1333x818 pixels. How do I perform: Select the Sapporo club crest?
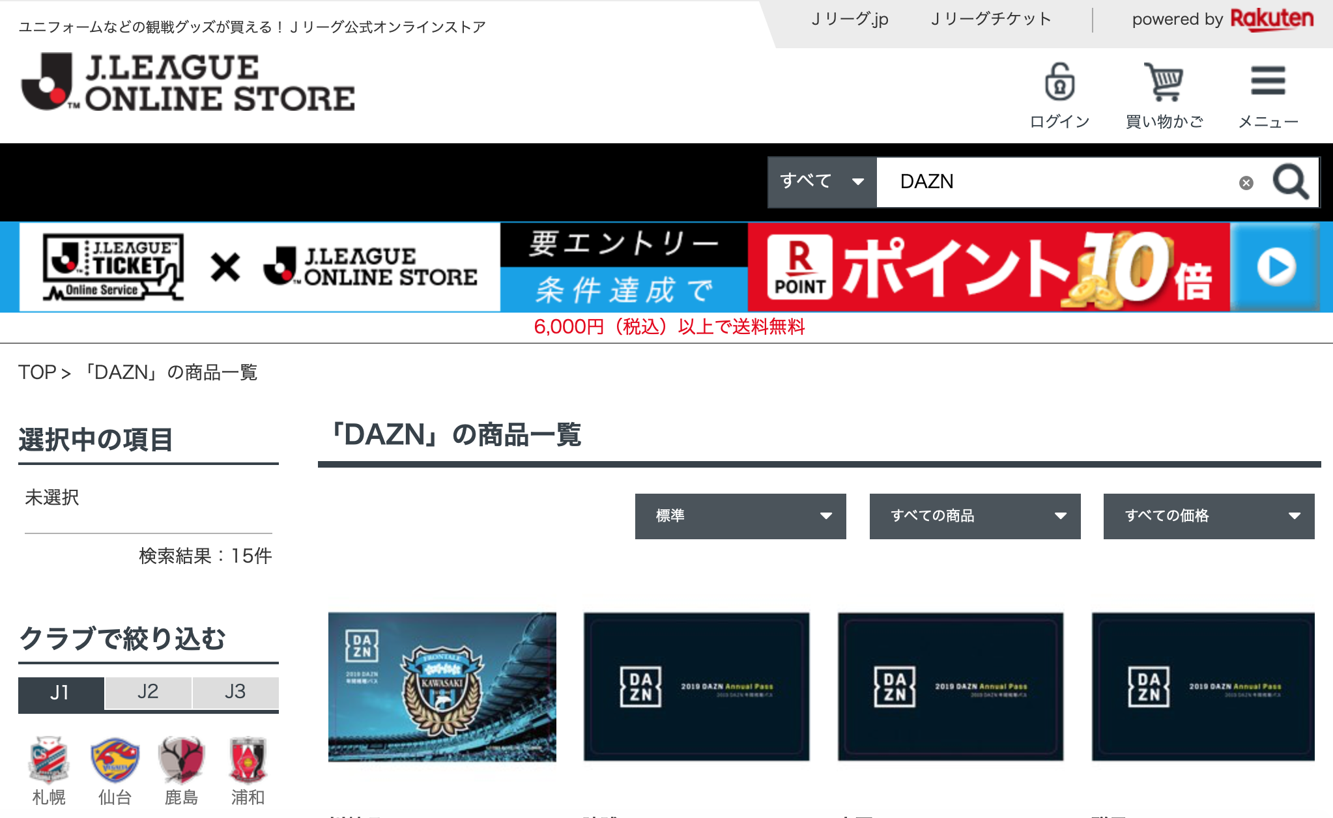(x=49, y=760)
